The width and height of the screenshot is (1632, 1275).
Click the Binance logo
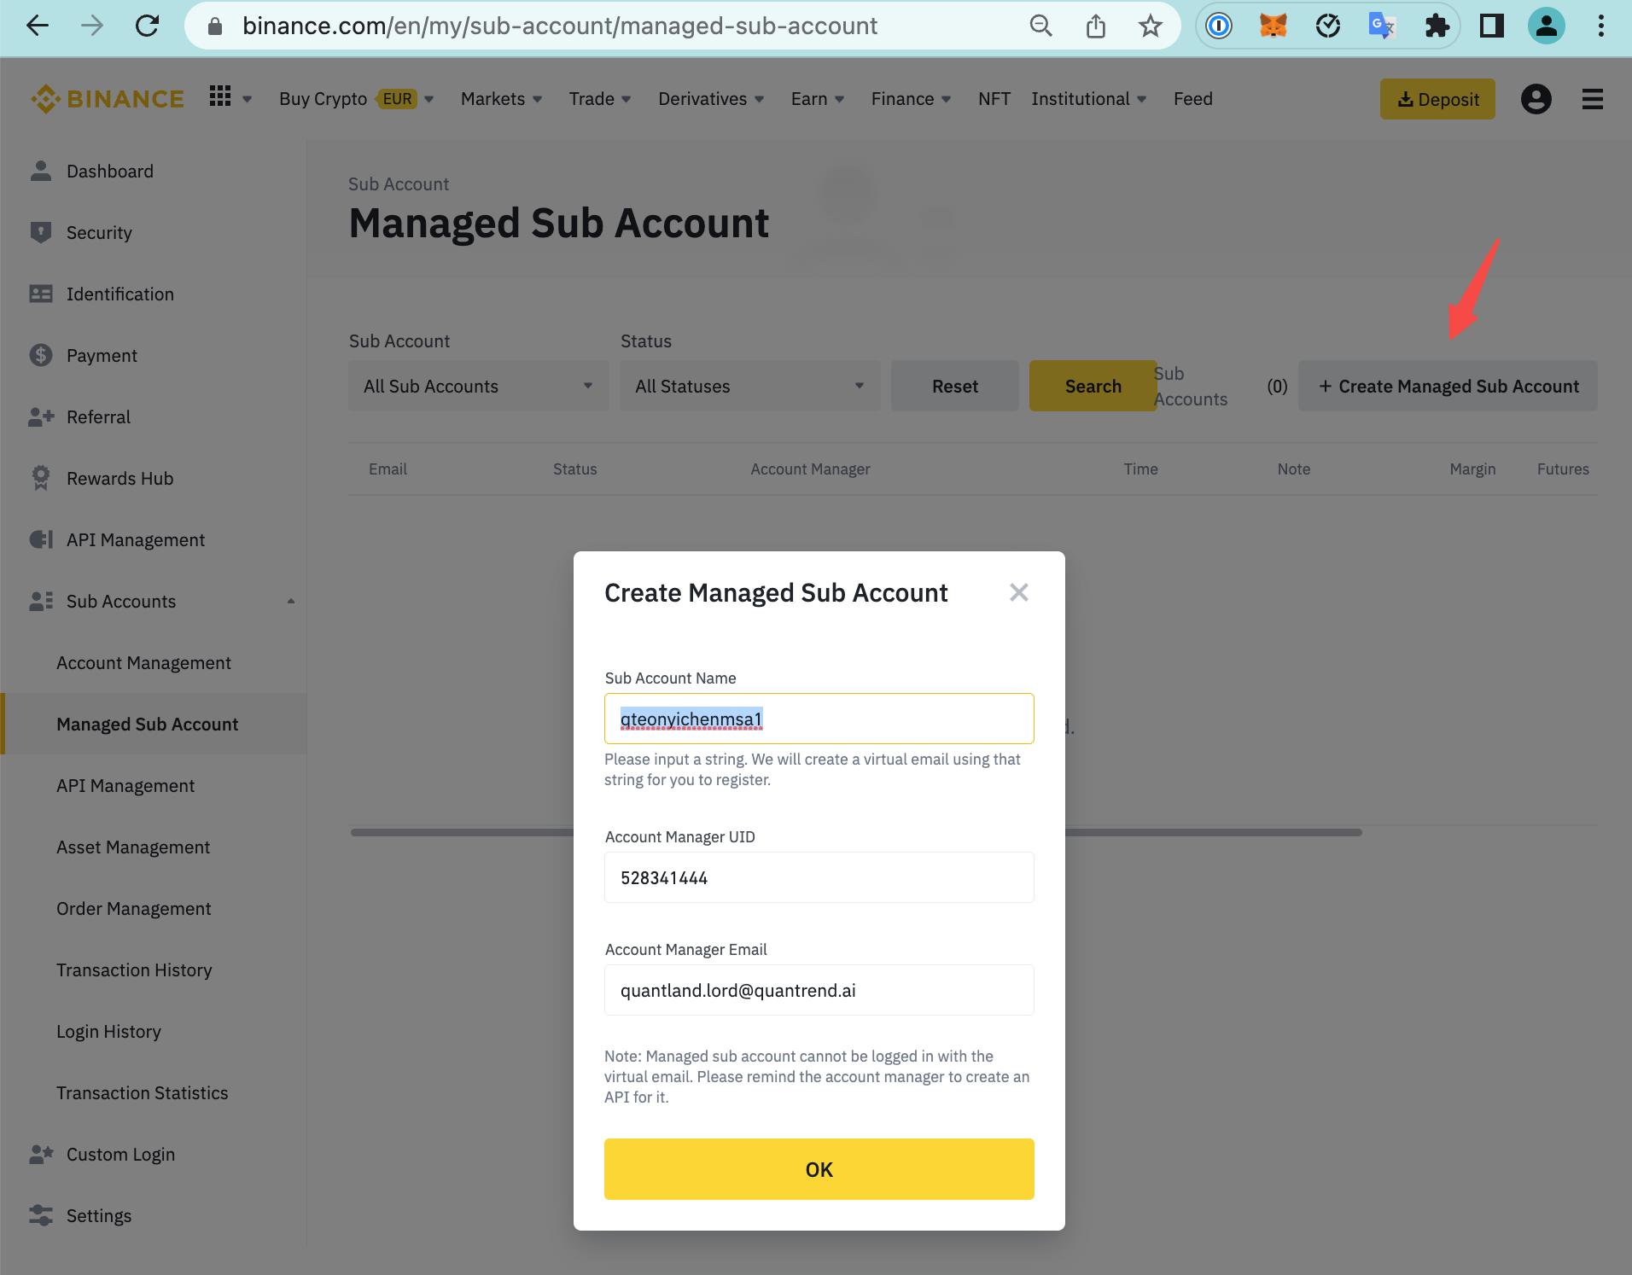[108, 99]
